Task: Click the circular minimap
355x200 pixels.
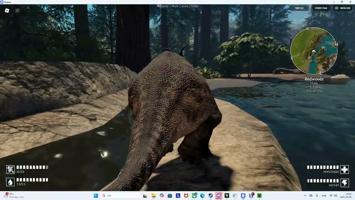Action: coord(314,51)
